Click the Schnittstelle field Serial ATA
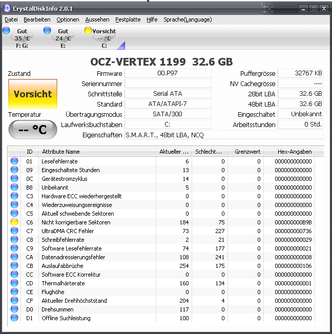 168,94
